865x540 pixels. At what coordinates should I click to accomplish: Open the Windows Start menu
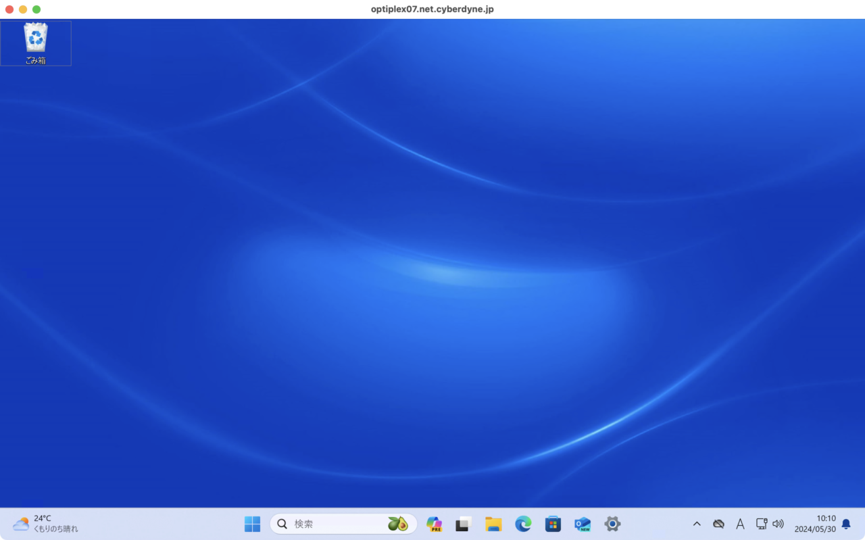point(252,524)
